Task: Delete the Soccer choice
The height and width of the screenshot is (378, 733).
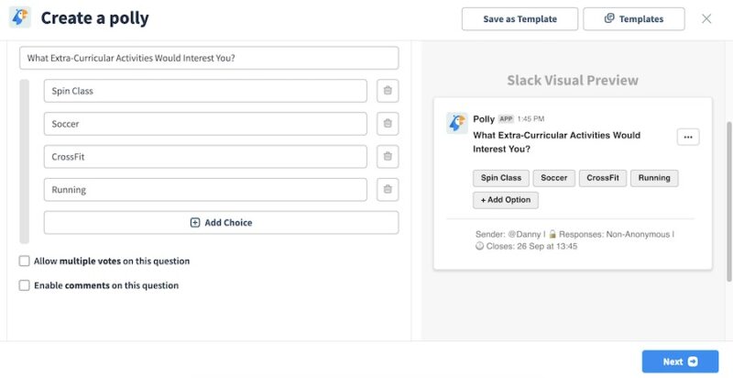Action: pos(388,124)
